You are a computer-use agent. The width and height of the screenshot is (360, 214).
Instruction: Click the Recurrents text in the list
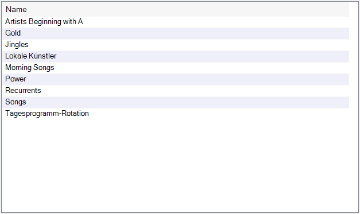click(23, 90)
